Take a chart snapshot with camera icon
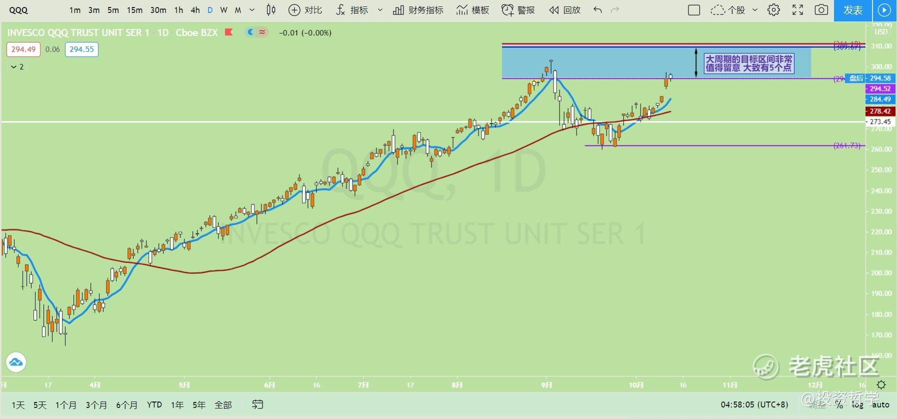 coord(821,10)
